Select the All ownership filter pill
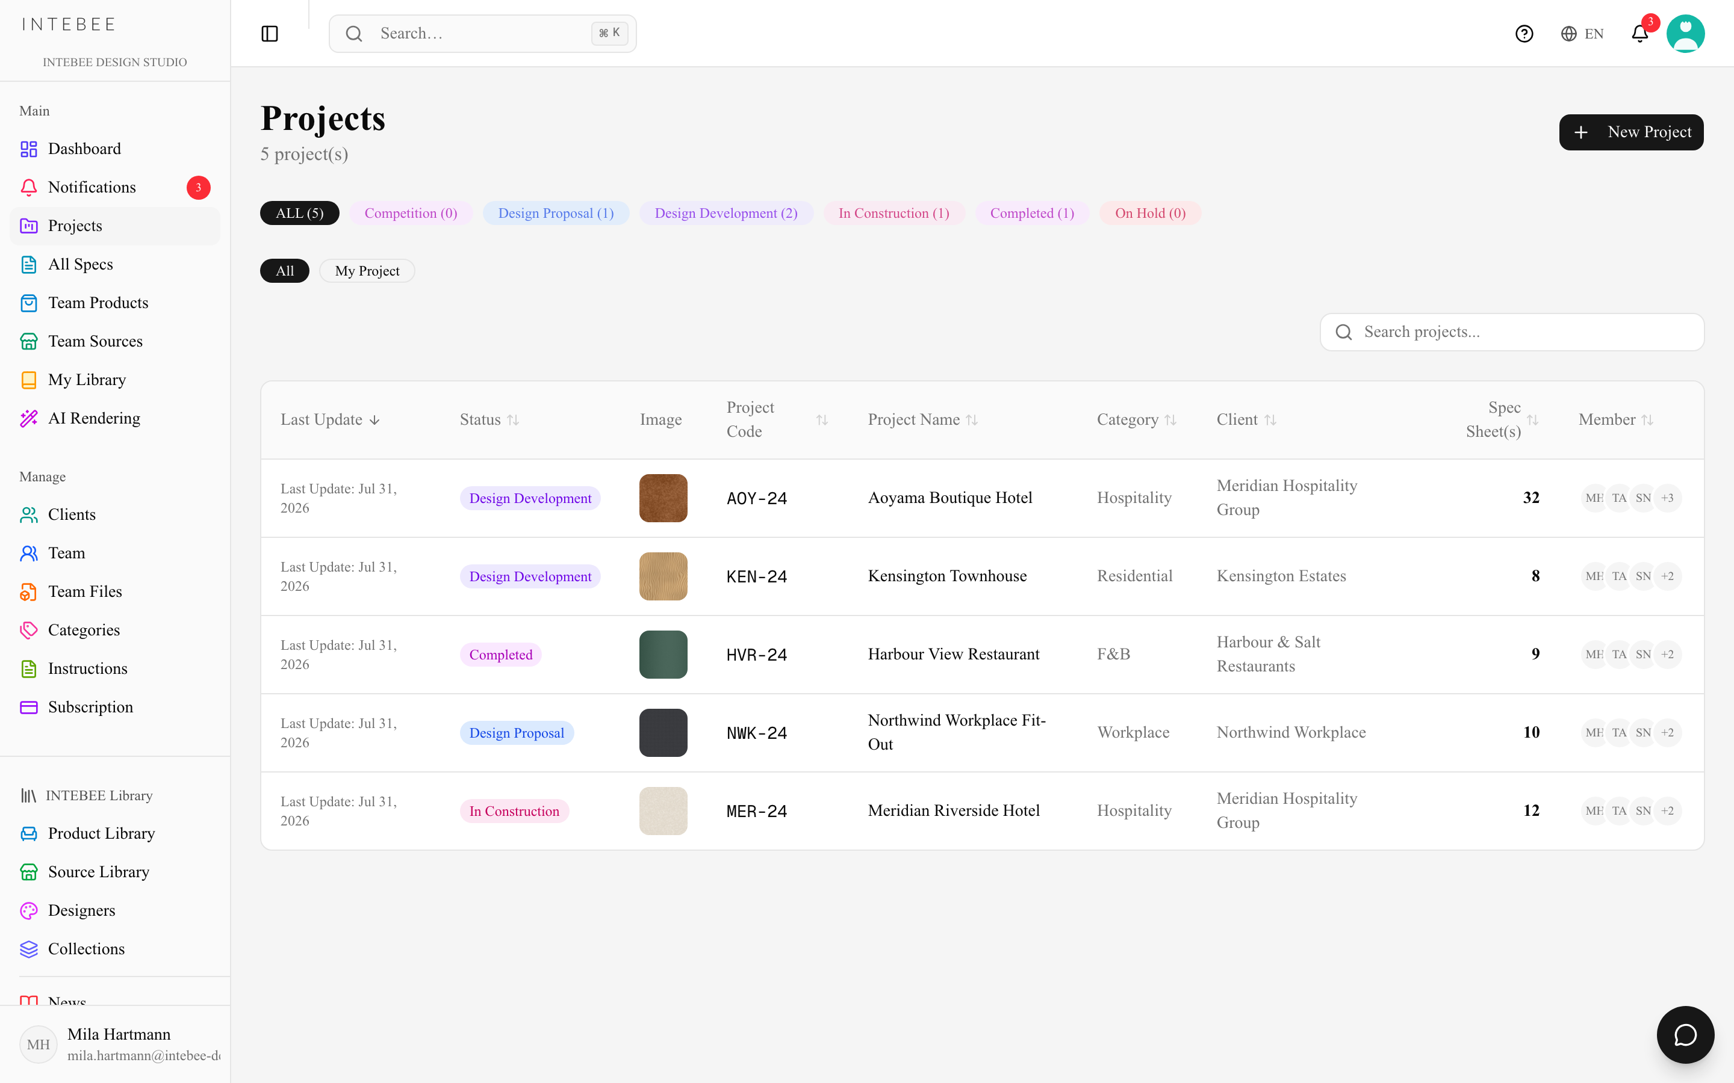 [284, 271]
